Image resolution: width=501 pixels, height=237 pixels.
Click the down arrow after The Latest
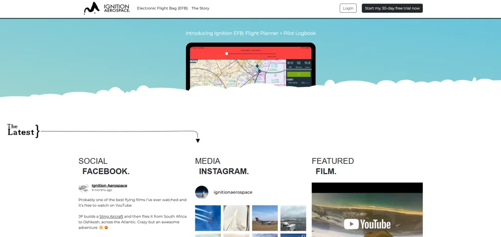[198, 140]
